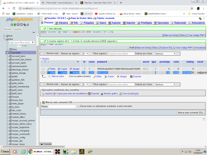Open upper Ordenar por chave Nenhum dropdown

[165, 54]
